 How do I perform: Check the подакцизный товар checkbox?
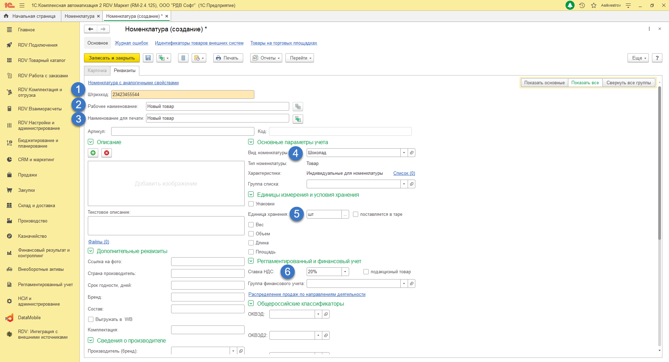(366, 272)
